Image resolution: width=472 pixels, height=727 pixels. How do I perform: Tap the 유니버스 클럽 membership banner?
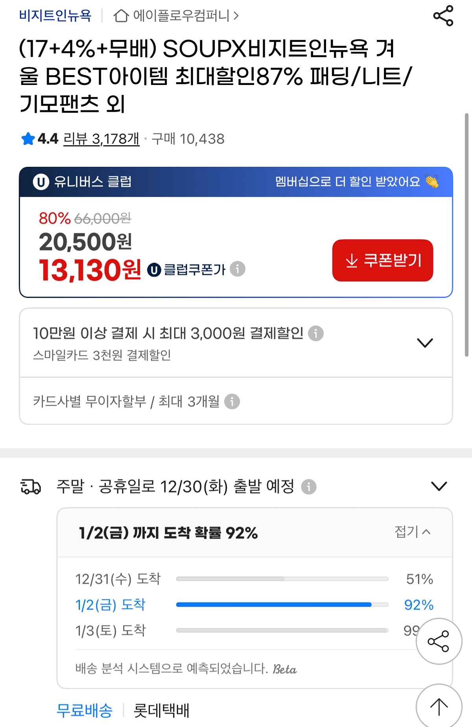pyautogui.click(x=236, y=182)
